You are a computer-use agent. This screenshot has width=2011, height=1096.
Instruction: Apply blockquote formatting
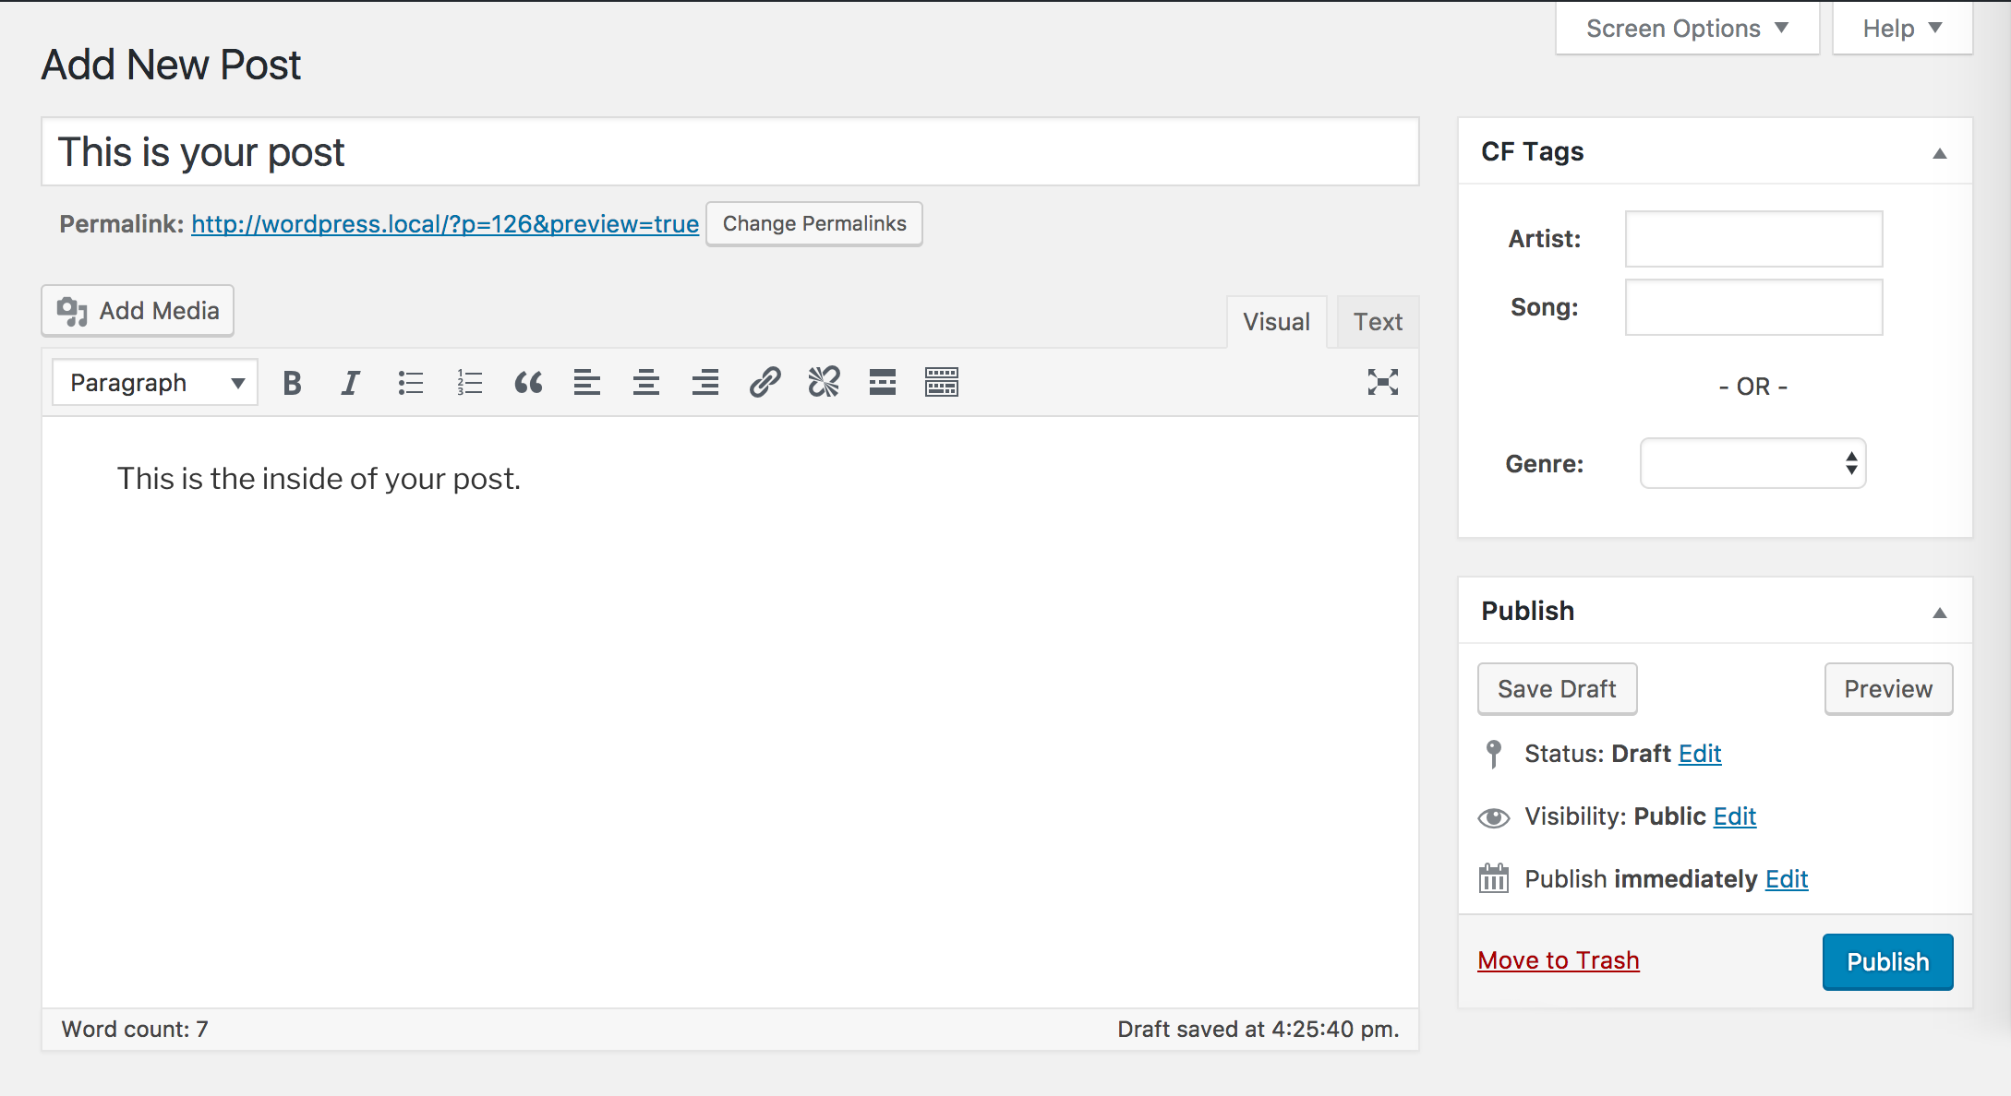coord(528,382)
